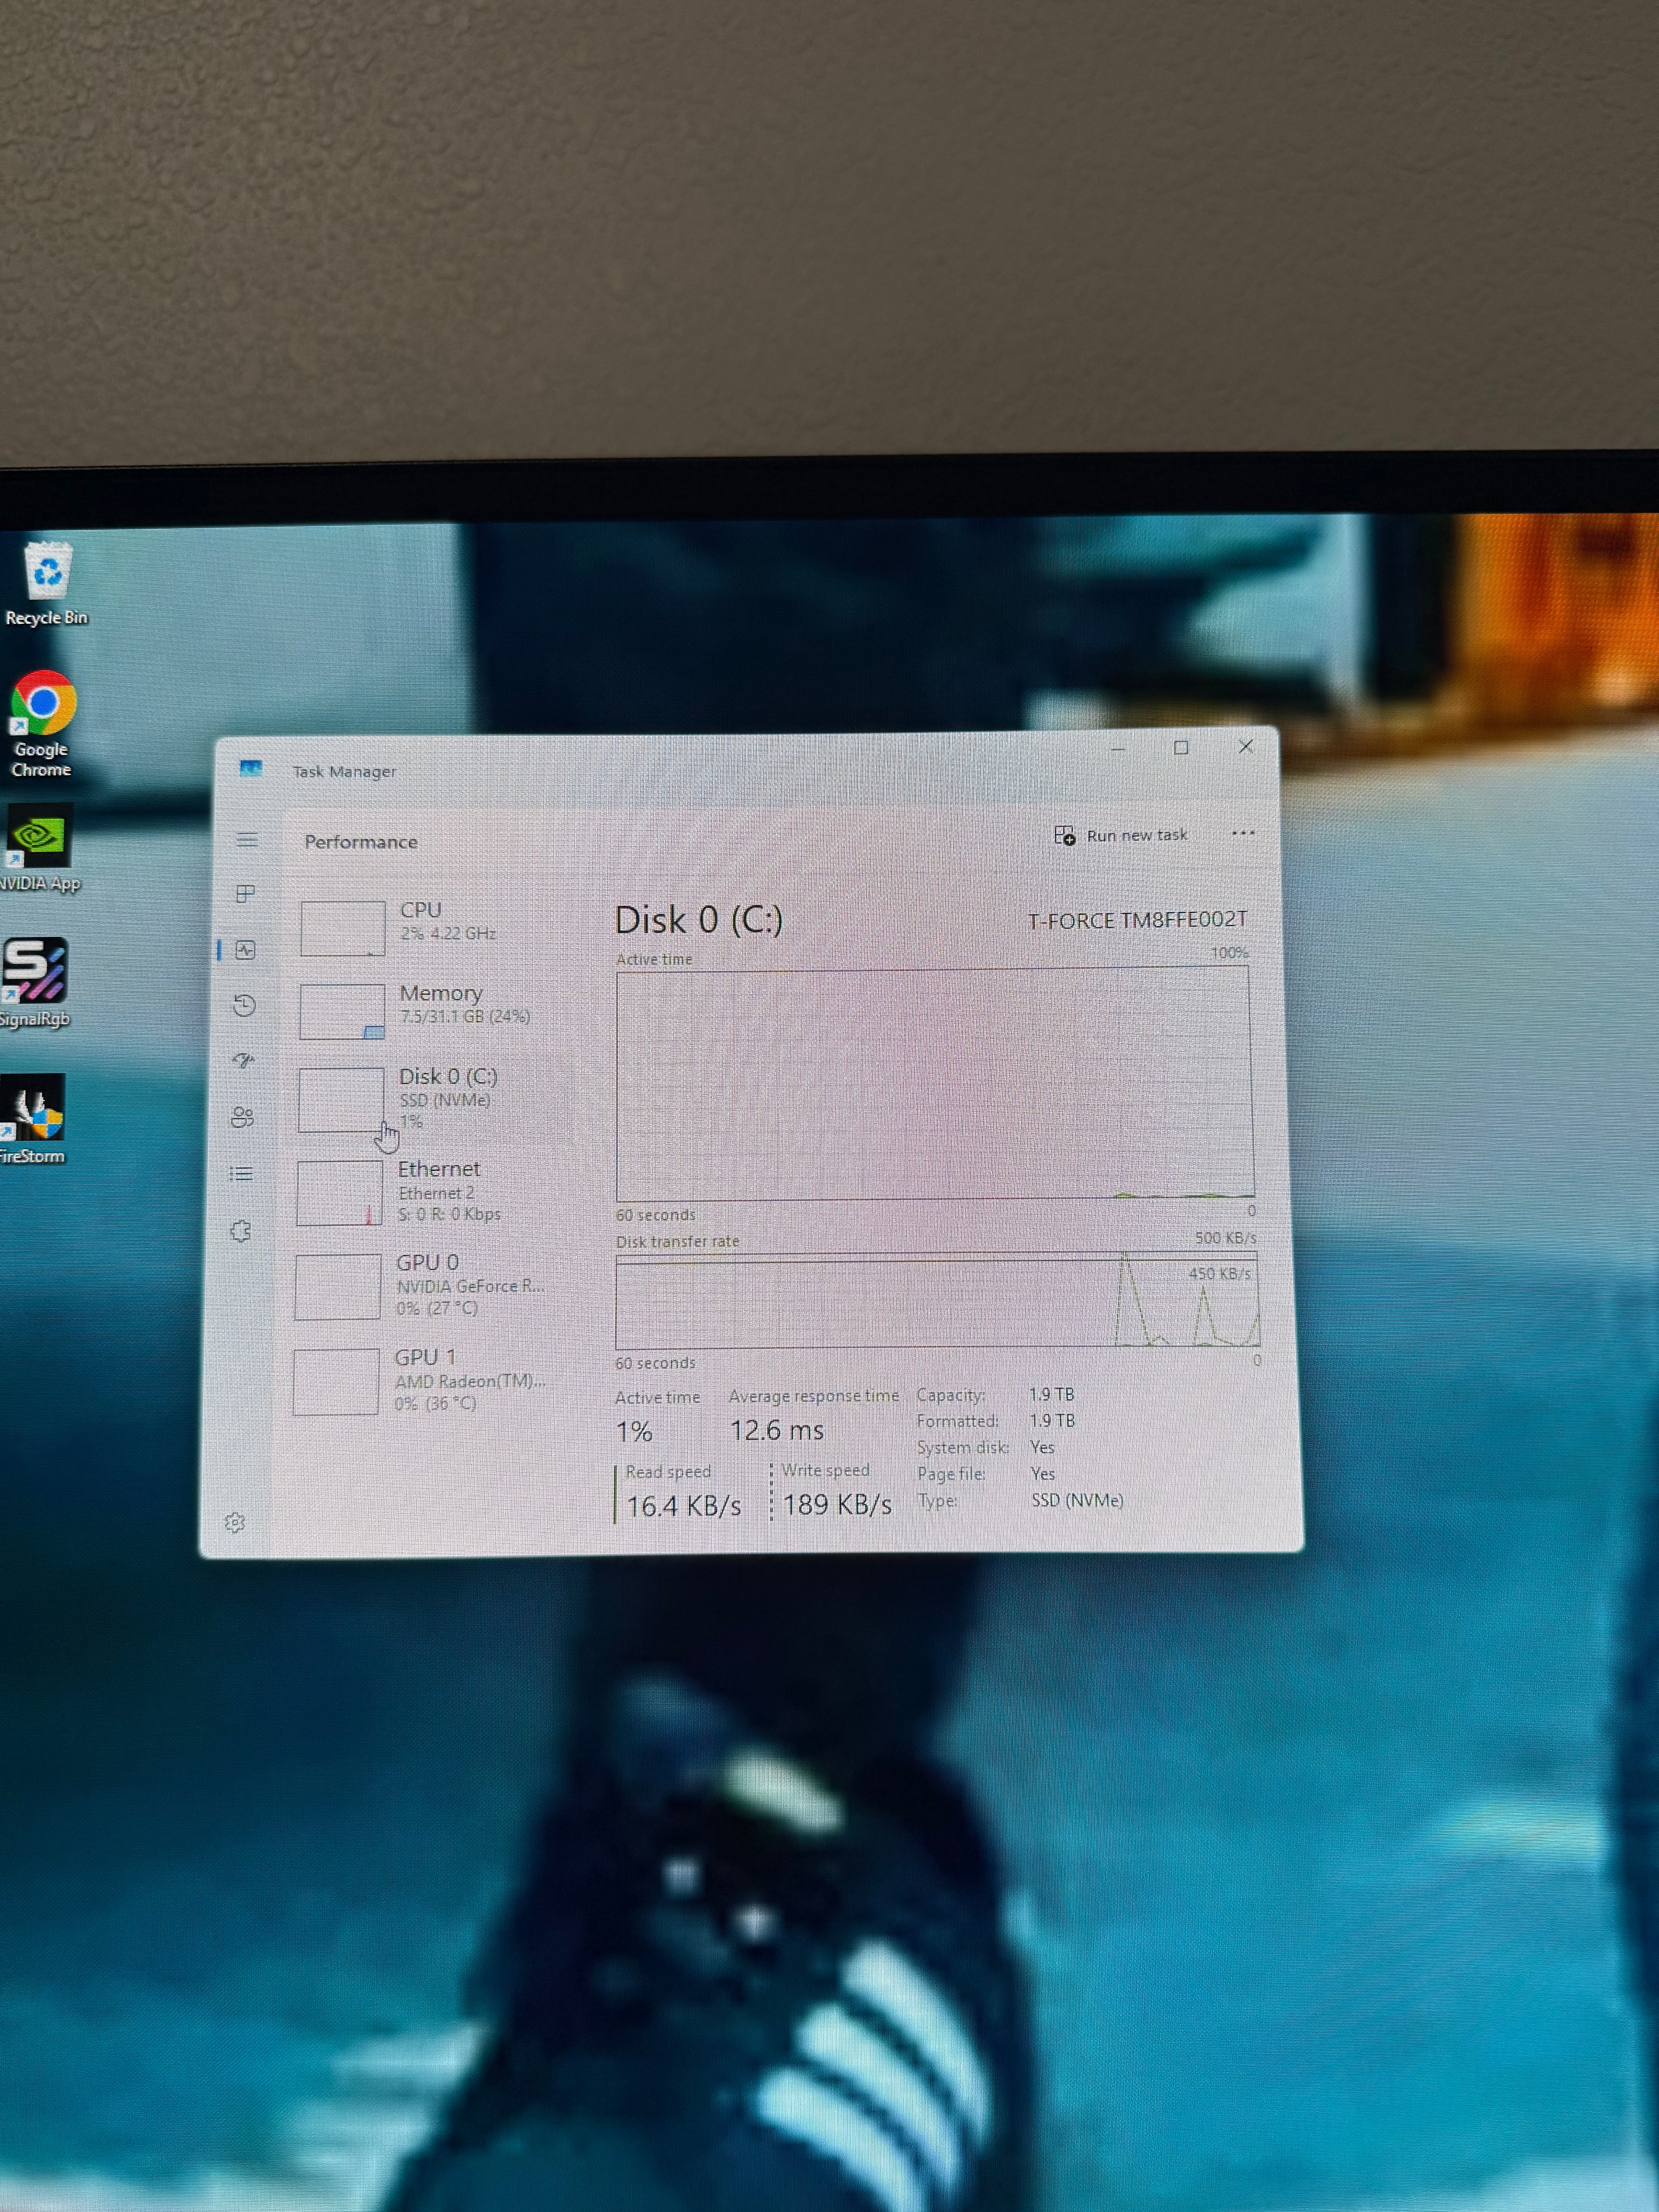Select the Ethernet performance entry
Viewport: 1659px width, 2212px height.
pos(434,1192)
